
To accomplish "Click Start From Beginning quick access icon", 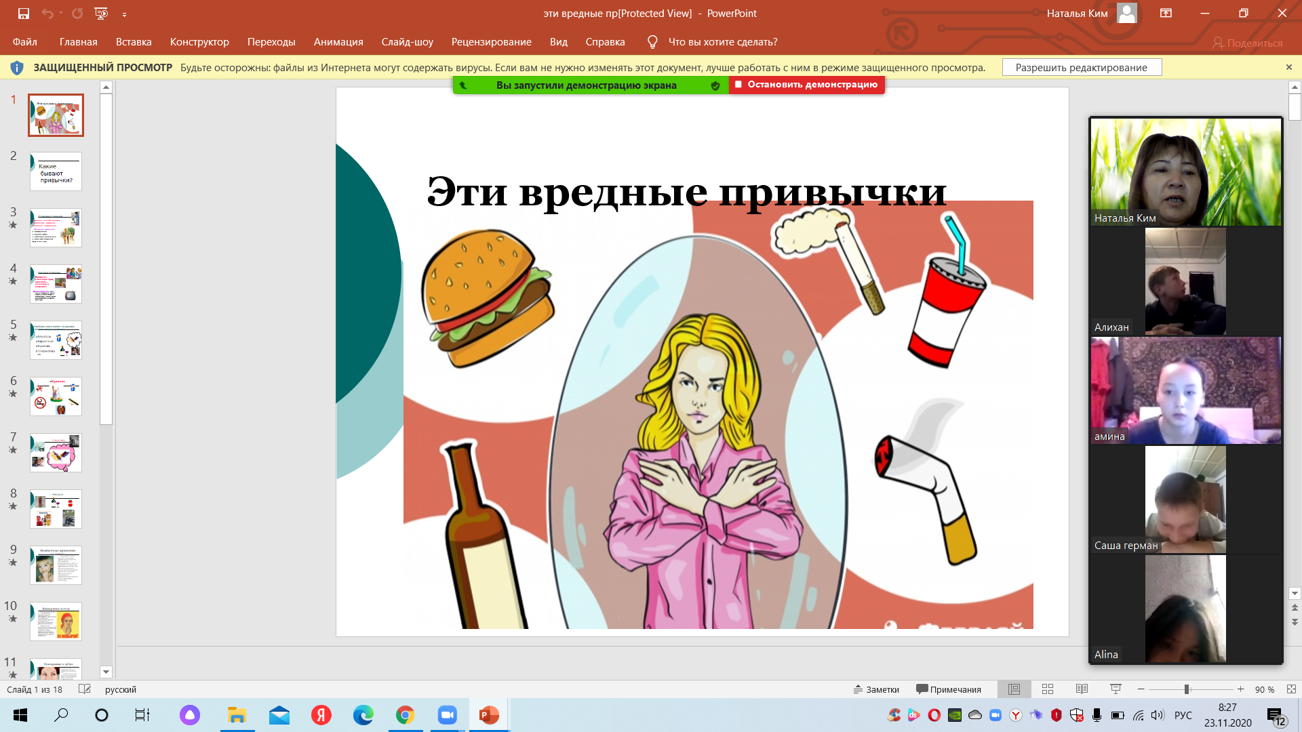I will 101,14.
